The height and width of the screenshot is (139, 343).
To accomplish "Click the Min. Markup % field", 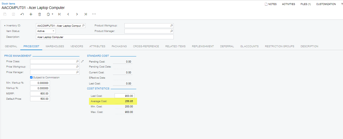I will pyautogui.click(x=40, y=83).
